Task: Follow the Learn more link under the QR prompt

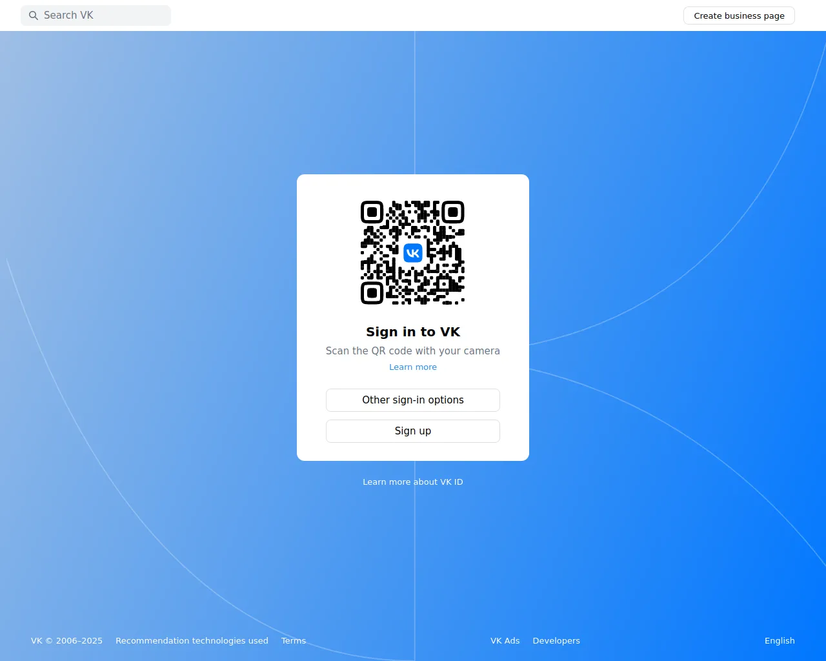Action: coord(413,367)
